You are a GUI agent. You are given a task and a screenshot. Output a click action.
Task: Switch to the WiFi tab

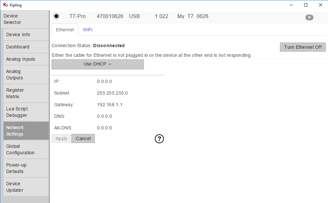click(87, 30)
